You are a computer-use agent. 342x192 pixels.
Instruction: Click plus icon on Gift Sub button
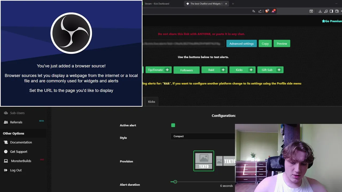[x=279, y=70]
